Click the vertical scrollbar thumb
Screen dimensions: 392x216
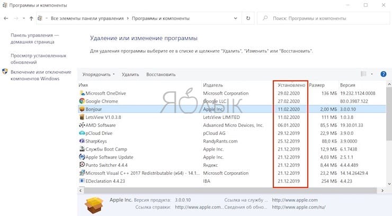point(389,114)
